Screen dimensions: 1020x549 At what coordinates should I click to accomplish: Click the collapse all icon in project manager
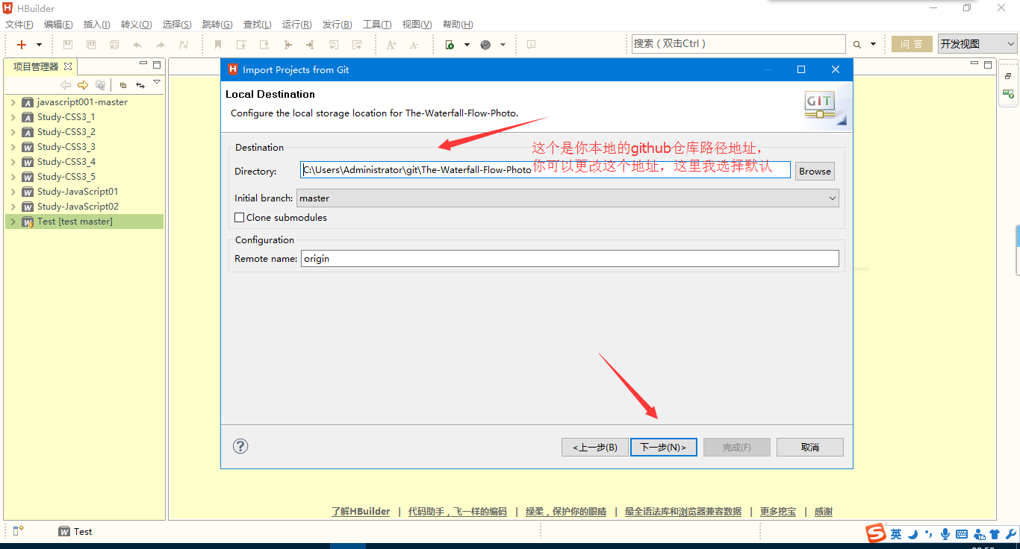tap(123, 85)
